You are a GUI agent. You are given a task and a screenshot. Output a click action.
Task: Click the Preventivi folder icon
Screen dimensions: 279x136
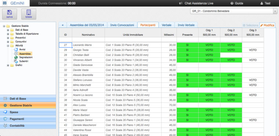point(12,38)
